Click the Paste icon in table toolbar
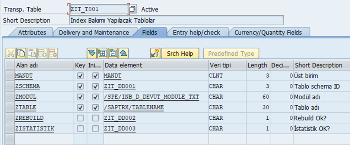The height and width of the screenshot is (145, 350). (x=32, y=54)
